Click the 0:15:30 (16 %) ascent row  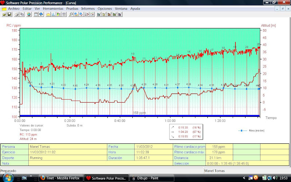[186, 127]
